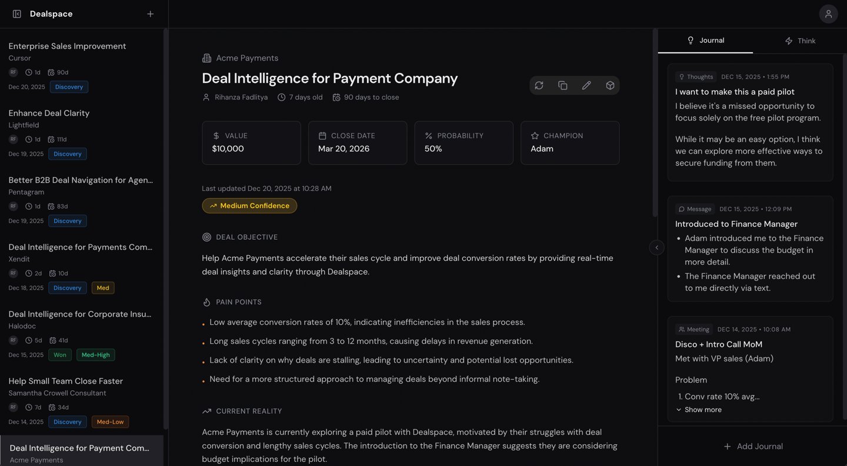Toggle the left sidebar panel icon

pos(17,14)
